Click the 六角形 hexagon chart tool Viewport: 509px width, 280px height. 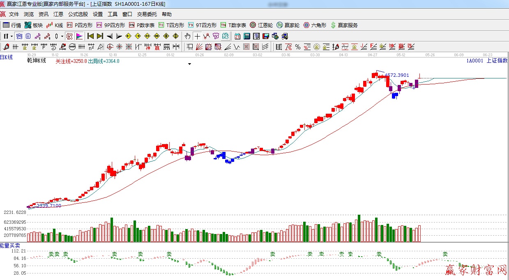click(x=315, y=25)
